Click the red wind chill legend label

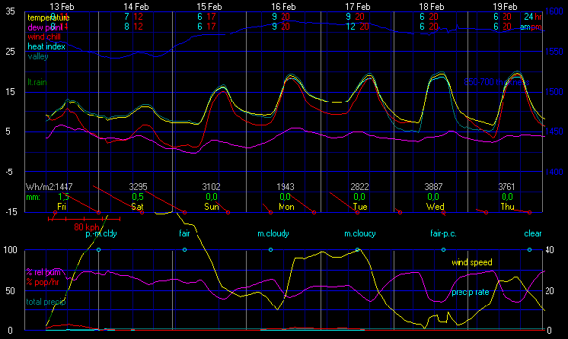click(x=46, y=36)
